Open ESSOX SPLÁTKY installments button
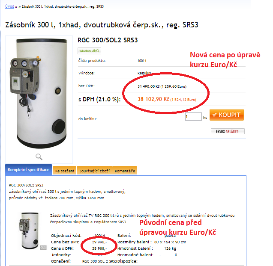273x266 pixels. click(x=228, y=131)
